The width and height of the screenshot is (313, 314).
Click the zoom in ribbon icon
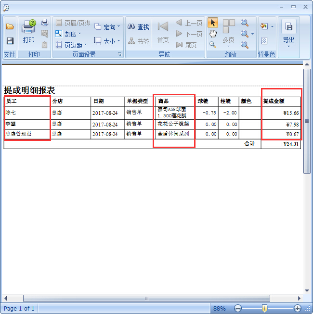tap(245, 44)
